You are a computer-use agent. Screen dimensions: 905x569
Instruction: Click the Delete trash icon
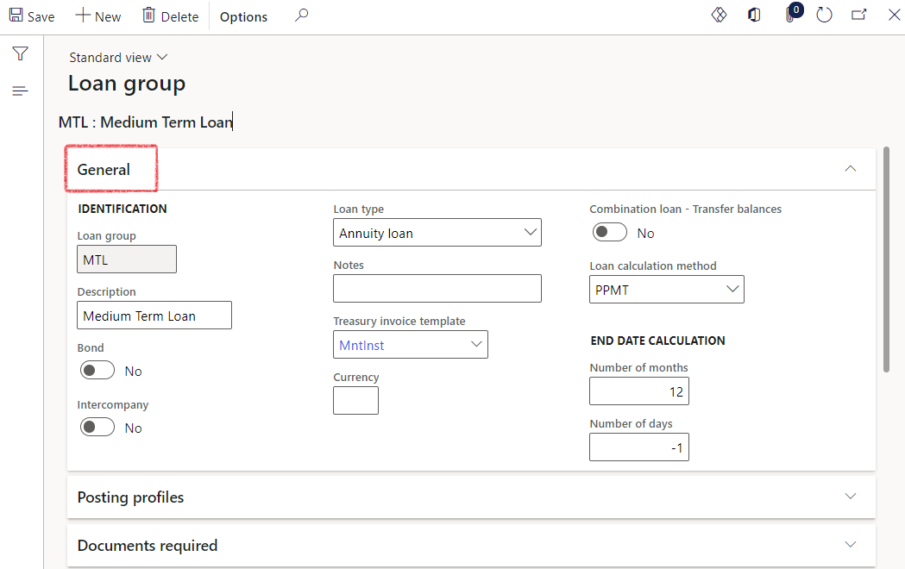point(149,16)
